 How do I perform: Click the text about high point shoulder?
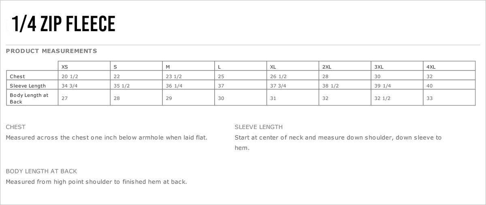pos(96,182)
